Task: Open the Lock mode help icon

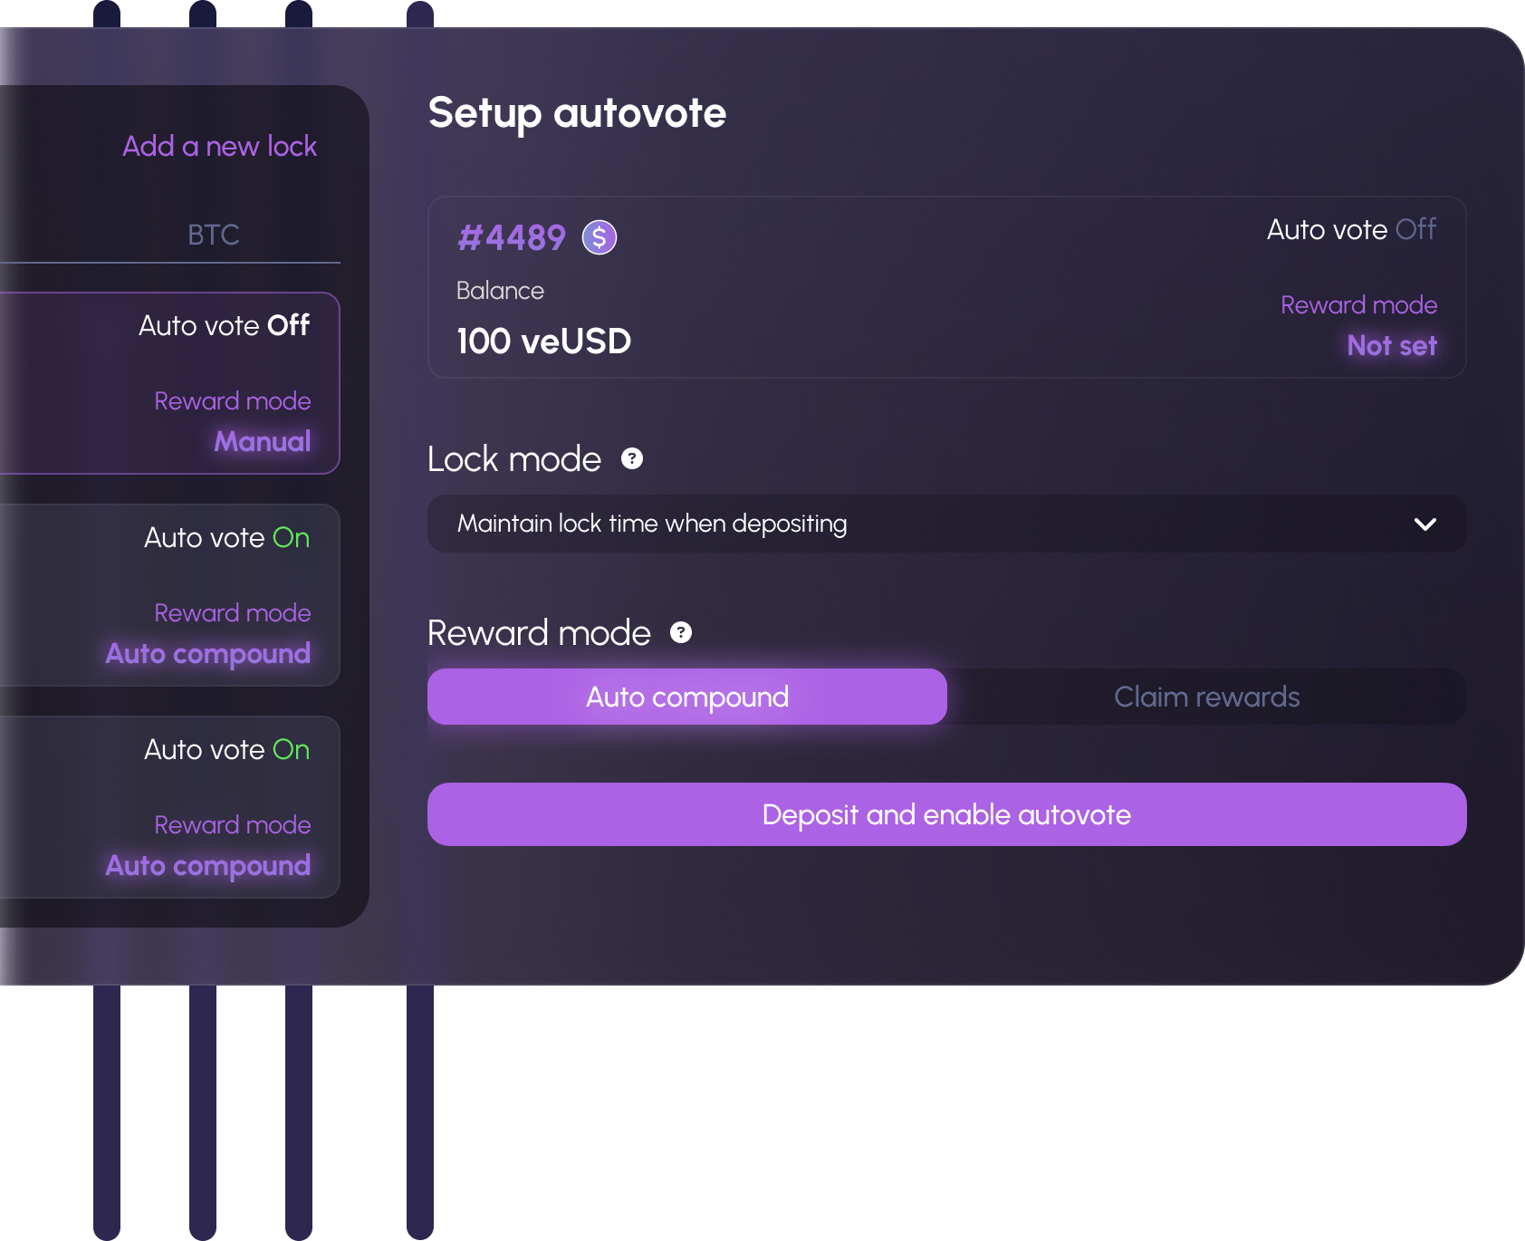Action: [x=632, y=458]
